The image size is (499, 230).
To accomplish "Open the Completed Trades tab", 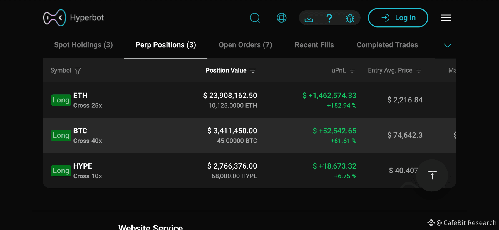I will pyautogui.click(x=387, y=45).
